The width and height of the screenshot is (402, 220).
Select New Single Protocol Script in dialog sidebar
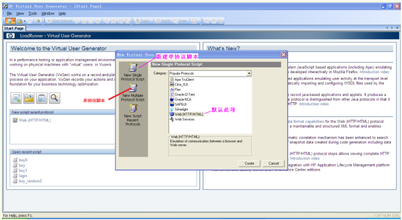tap(133, 72)
